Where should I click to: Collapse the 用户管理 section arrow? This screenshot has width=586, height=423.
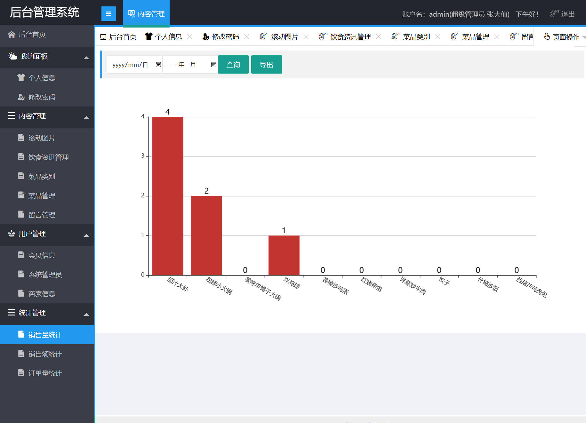point(86,235)
